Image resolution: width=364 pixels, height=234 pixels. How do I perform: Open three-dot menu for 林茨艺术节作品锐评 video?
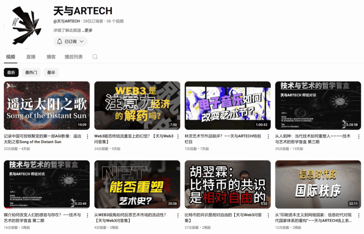point(268,137)
